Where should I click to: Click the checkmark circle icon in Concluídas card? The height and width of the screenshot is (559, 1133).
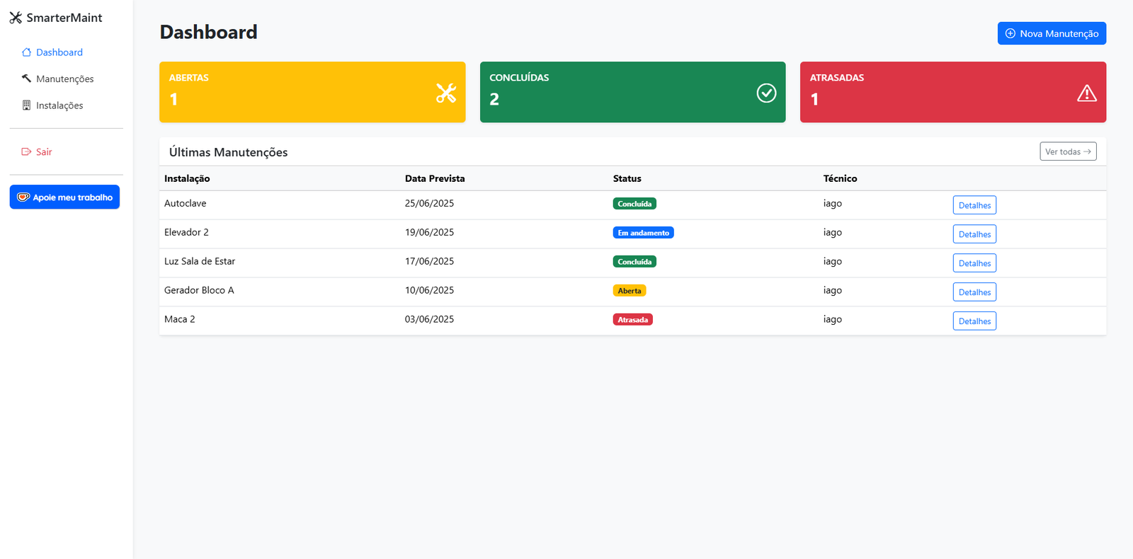point(766,93)
